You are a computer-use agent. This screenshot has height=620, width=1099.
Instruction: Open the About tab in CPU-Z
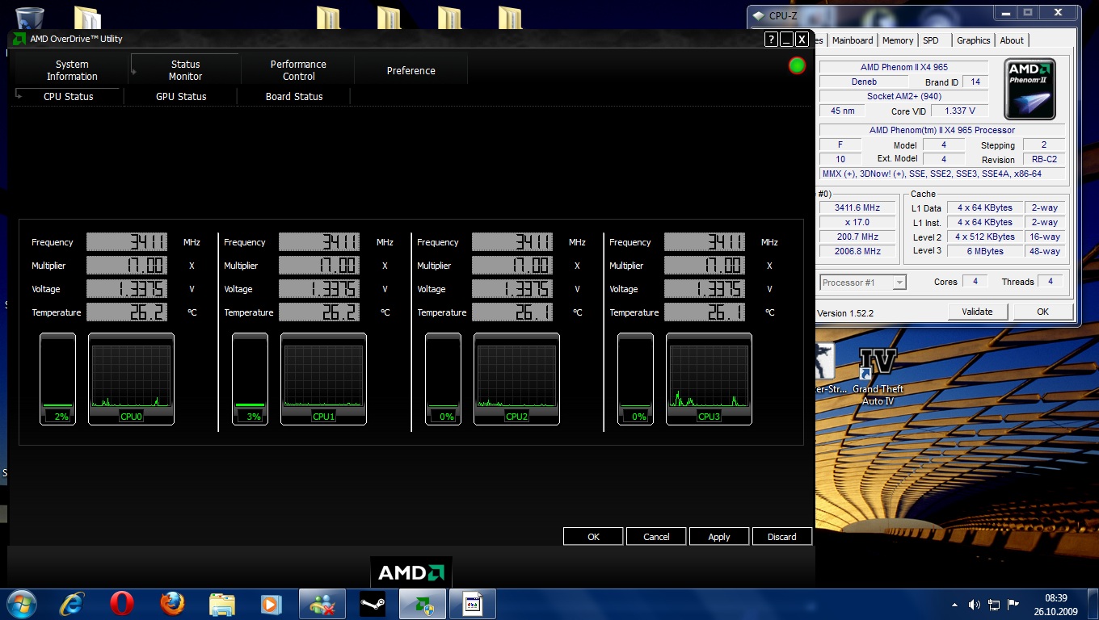(1012, 40)
